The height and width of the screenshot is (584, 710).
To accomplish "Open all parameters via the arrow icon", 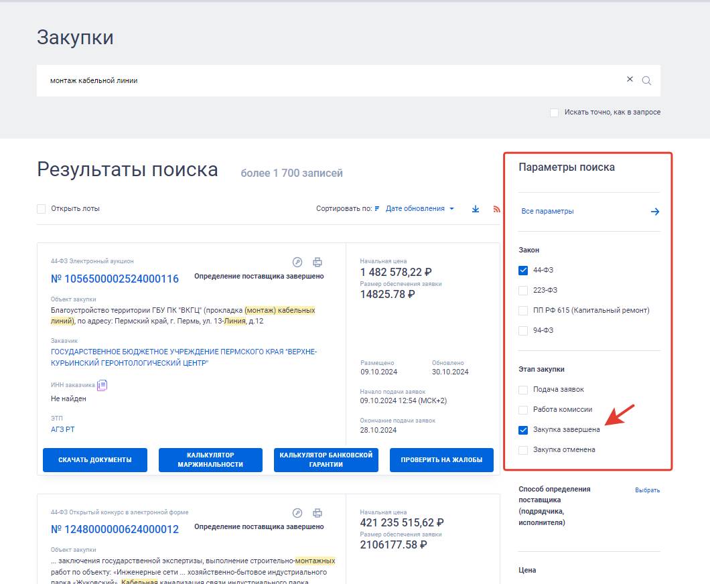I will point(654,211).
